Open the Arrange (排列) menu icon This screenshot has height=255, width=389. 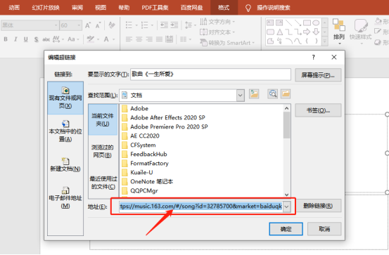click(339, 32)
